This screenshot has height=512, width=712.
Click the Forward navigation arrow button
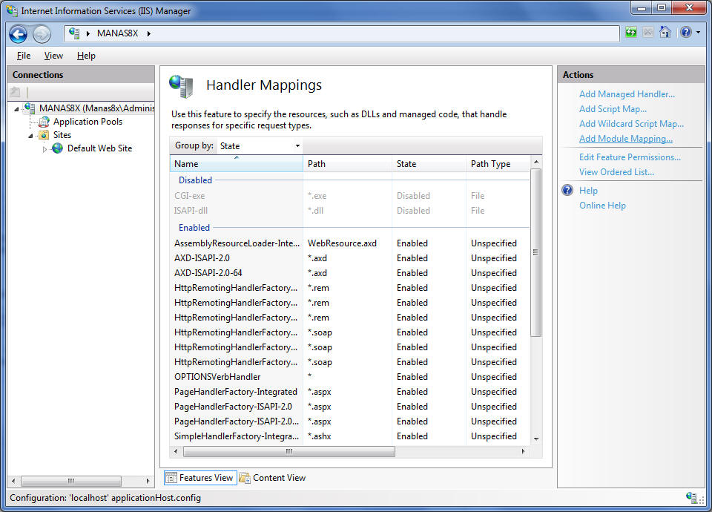pyautogui.click(x=42, y=34)
